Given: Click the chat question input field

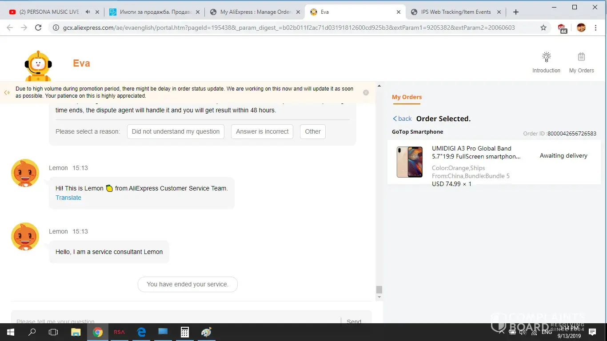Looking at the screenshot, I should click(x=176, y=321).
